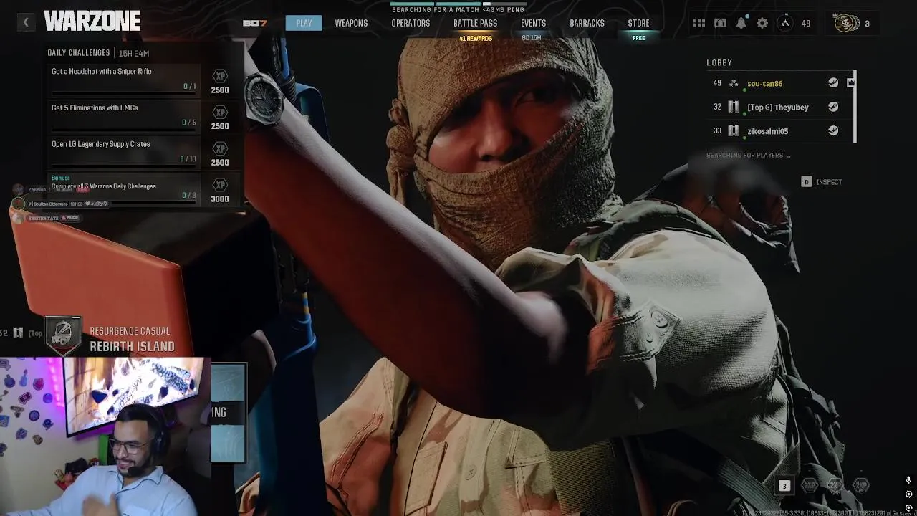Open the headset social/channels icon

(720, 23)
